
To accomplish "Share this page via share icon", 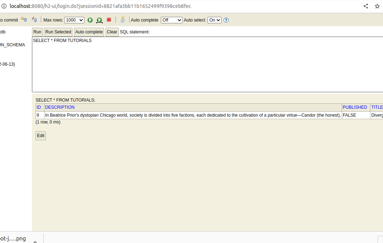I will pos(366,6).
